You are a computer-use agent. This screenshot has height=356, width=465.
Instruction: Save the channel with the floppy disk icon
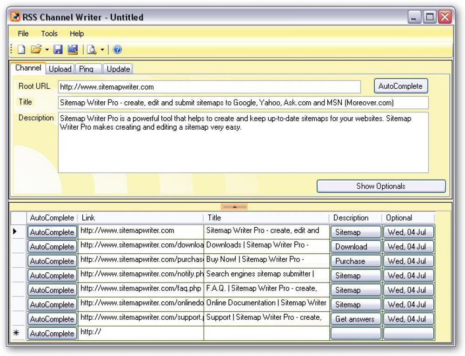click(59, 49)
